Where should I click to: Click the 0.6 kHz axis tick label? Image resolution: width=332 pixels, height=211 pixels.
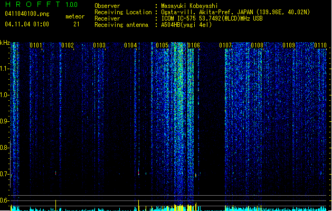[x=5, y=200]
